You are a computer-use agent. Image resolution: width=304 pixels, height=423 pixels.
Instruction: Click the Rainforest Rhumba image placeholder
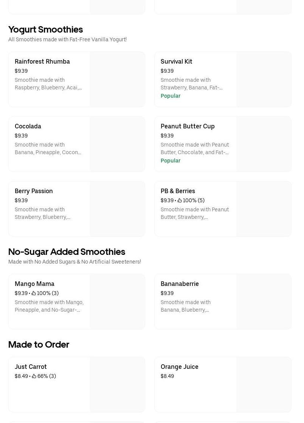[x=117, y=79]
